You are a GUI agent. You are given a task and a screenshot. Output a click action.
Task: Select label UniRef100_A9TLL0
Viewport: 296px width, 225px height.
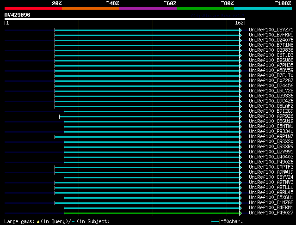[x=271, y=188]
